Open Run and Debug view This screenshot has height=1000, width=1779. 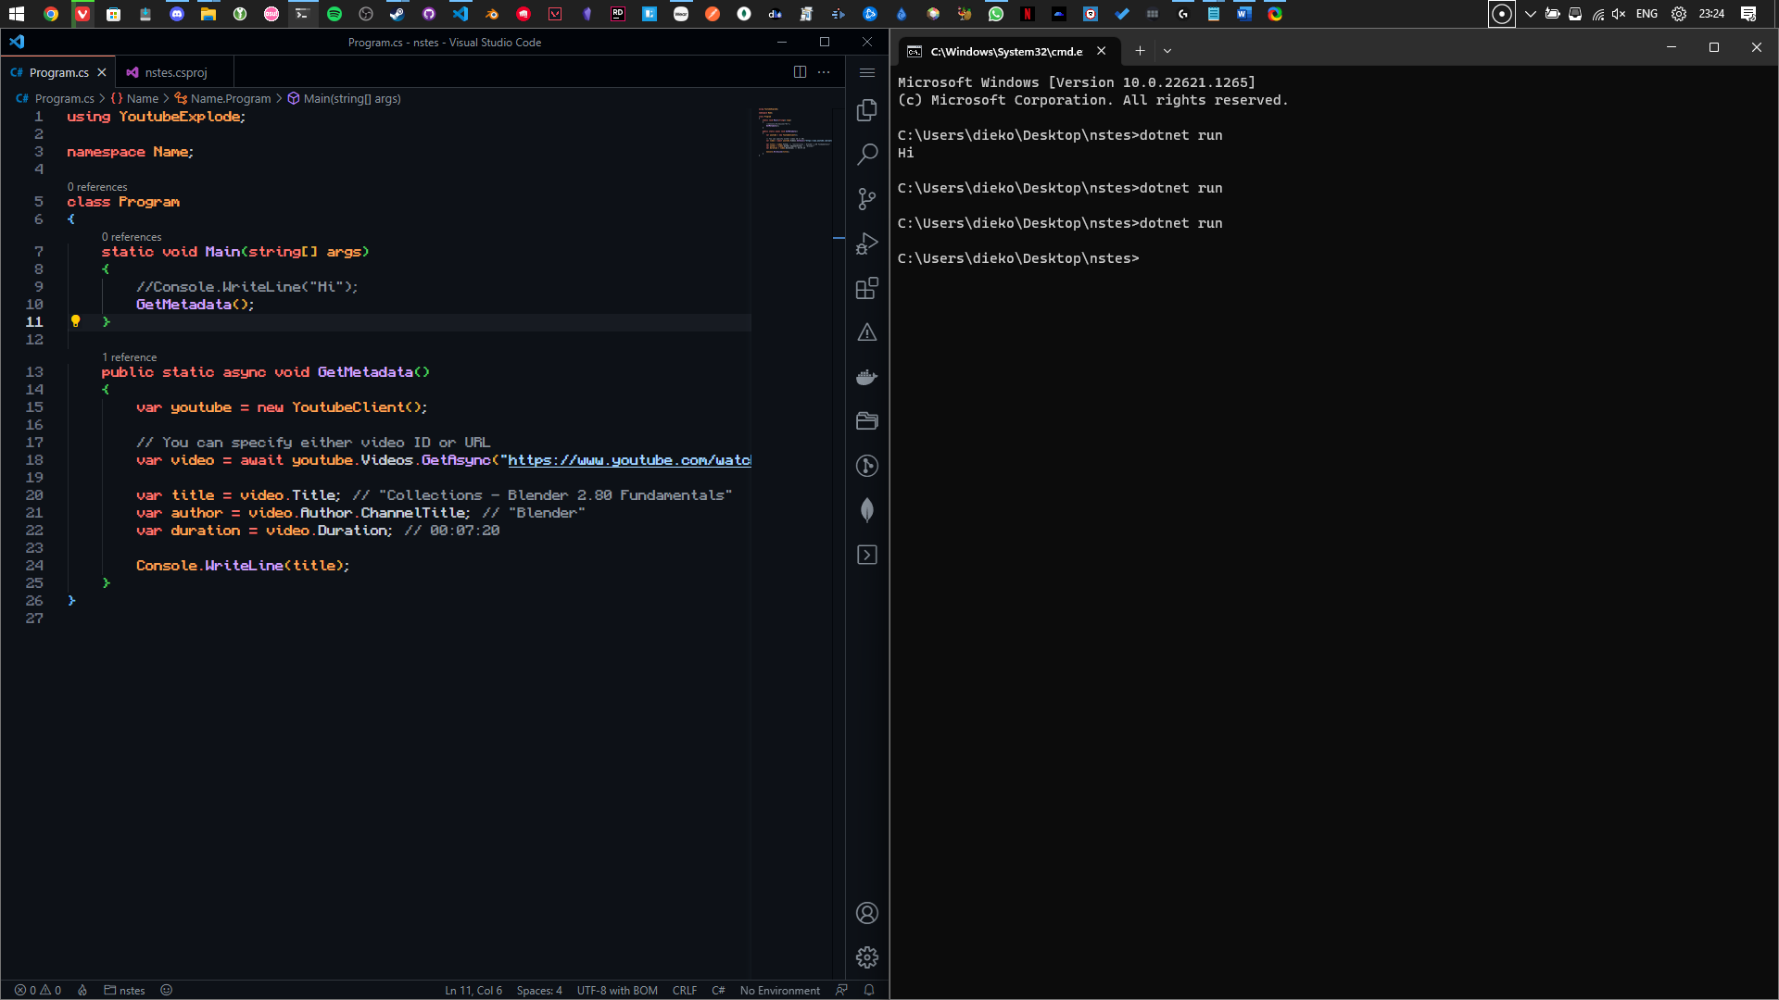(866, 244)
